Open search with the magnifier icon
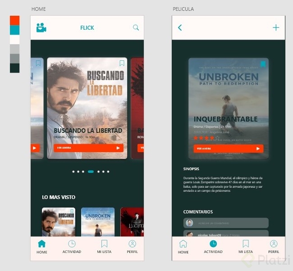Viewport: 293px width, 271px height. coord(136,27)
